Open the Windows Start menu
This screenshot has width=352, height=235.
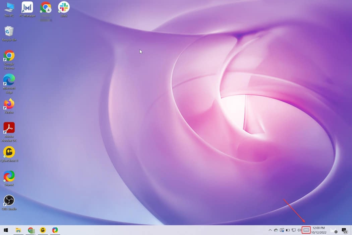pyautogui.click(x=6, y=230)
